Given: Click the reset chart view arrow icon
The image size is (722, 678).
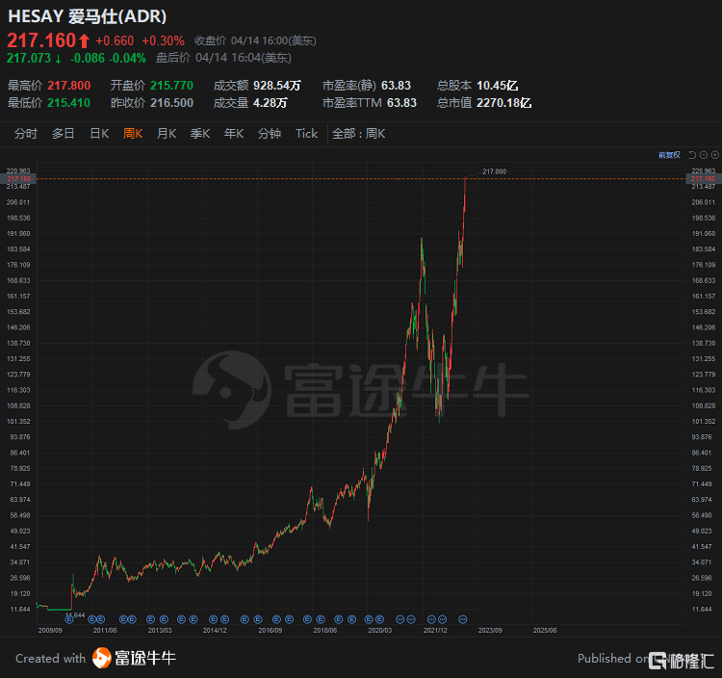Looking at the screenshot, I should click(x=692, y=155).
